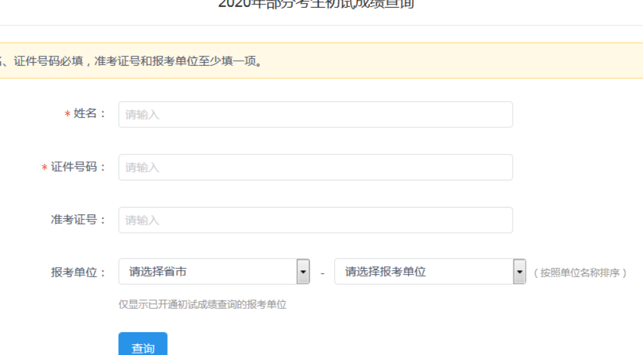Click the yellow notice banner text

pyautogui.click(x=133, y=61)
